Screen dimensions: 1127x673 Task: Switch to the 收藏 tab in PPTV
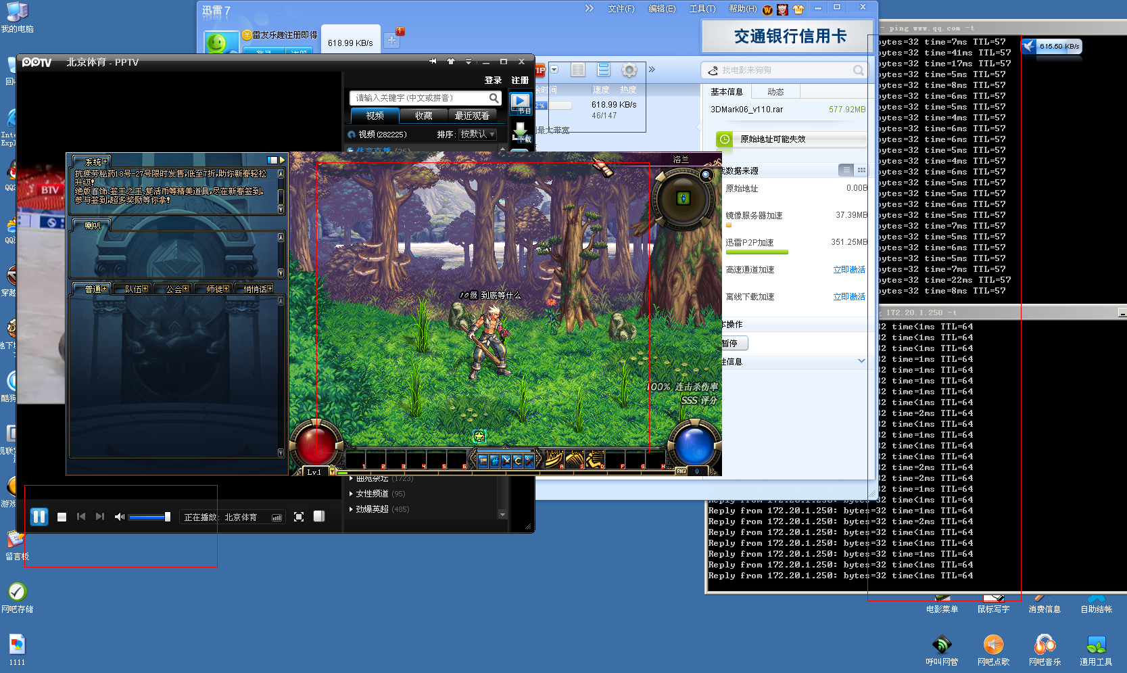pos(424,116)
